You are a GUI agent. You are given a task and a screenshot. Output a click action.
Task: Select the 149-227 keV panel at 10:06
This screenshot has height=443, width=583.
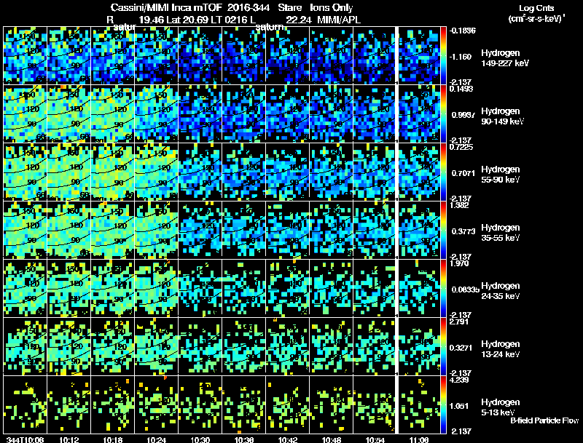[x=25, y=55]
